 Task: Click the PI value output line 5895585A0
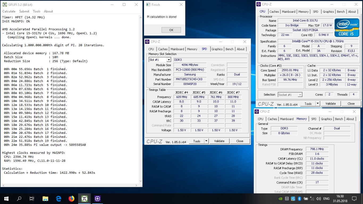tap(45, 145)
